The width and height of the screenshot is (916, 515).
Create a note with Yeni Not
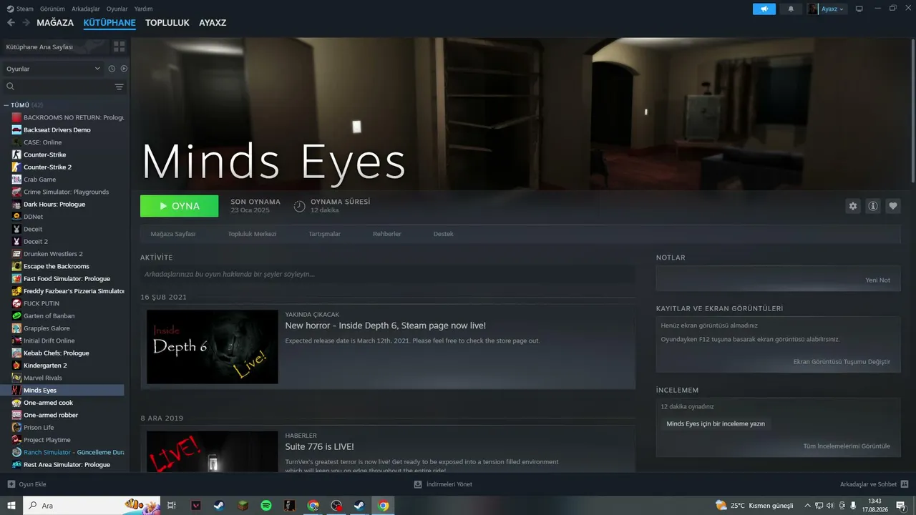[878, 280]
